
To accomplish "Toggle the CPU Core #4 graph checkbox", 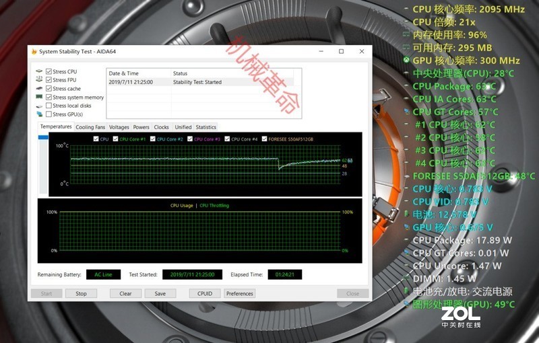I will coord(227,139).
